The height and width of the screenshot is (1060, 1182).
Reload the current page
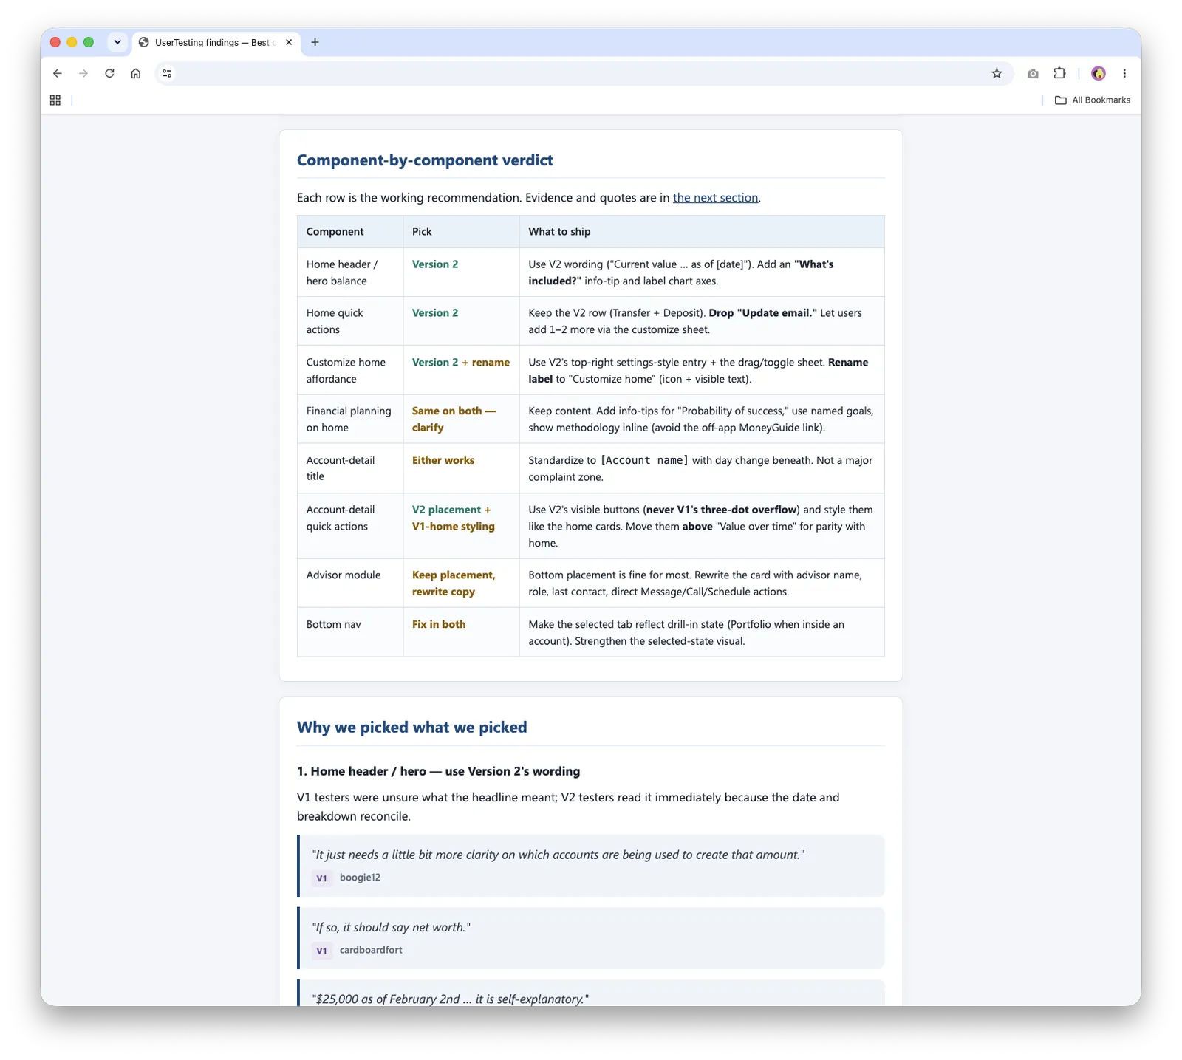(109, 73)
